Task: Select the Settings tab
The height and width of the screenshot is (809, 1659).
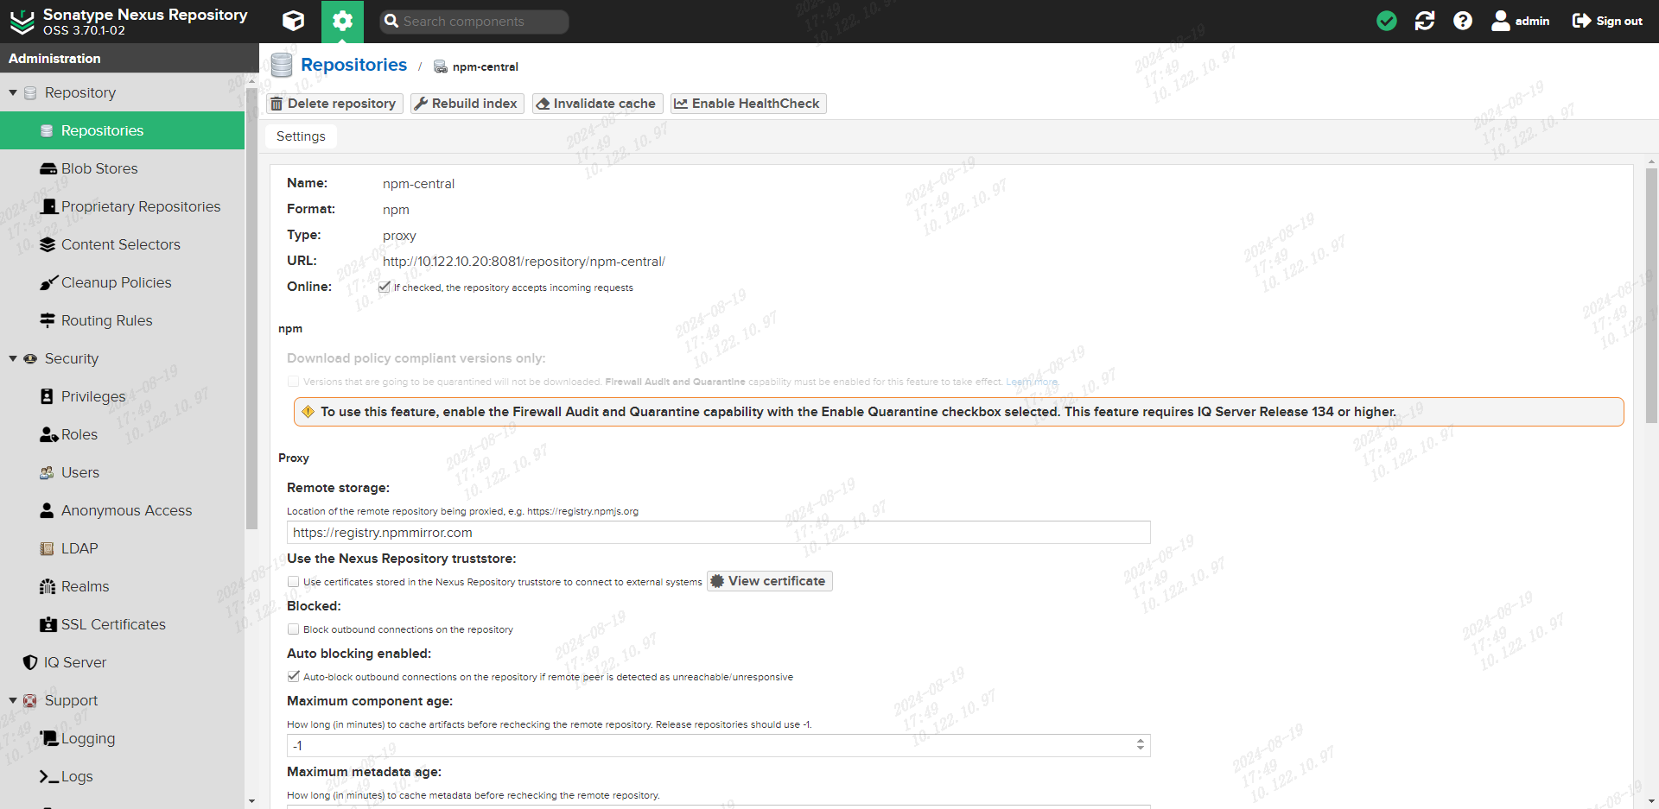Action: tap(301, 136)
